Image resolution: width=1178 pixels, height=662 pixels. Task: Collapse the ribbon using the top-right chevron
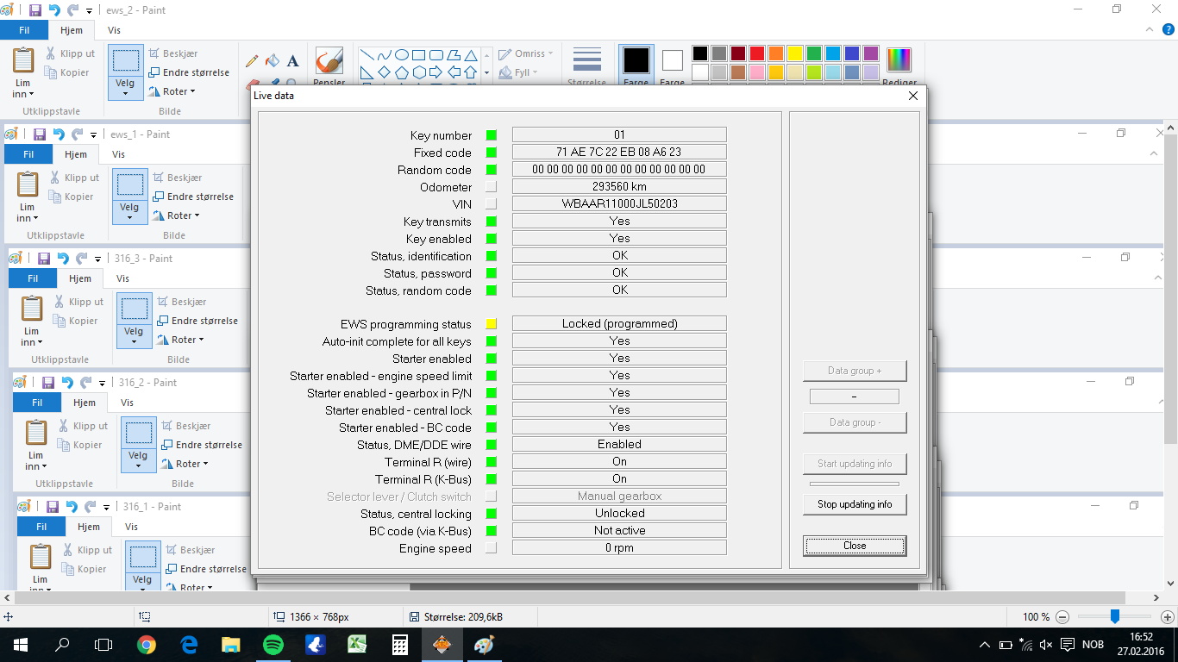point(1153,29)
